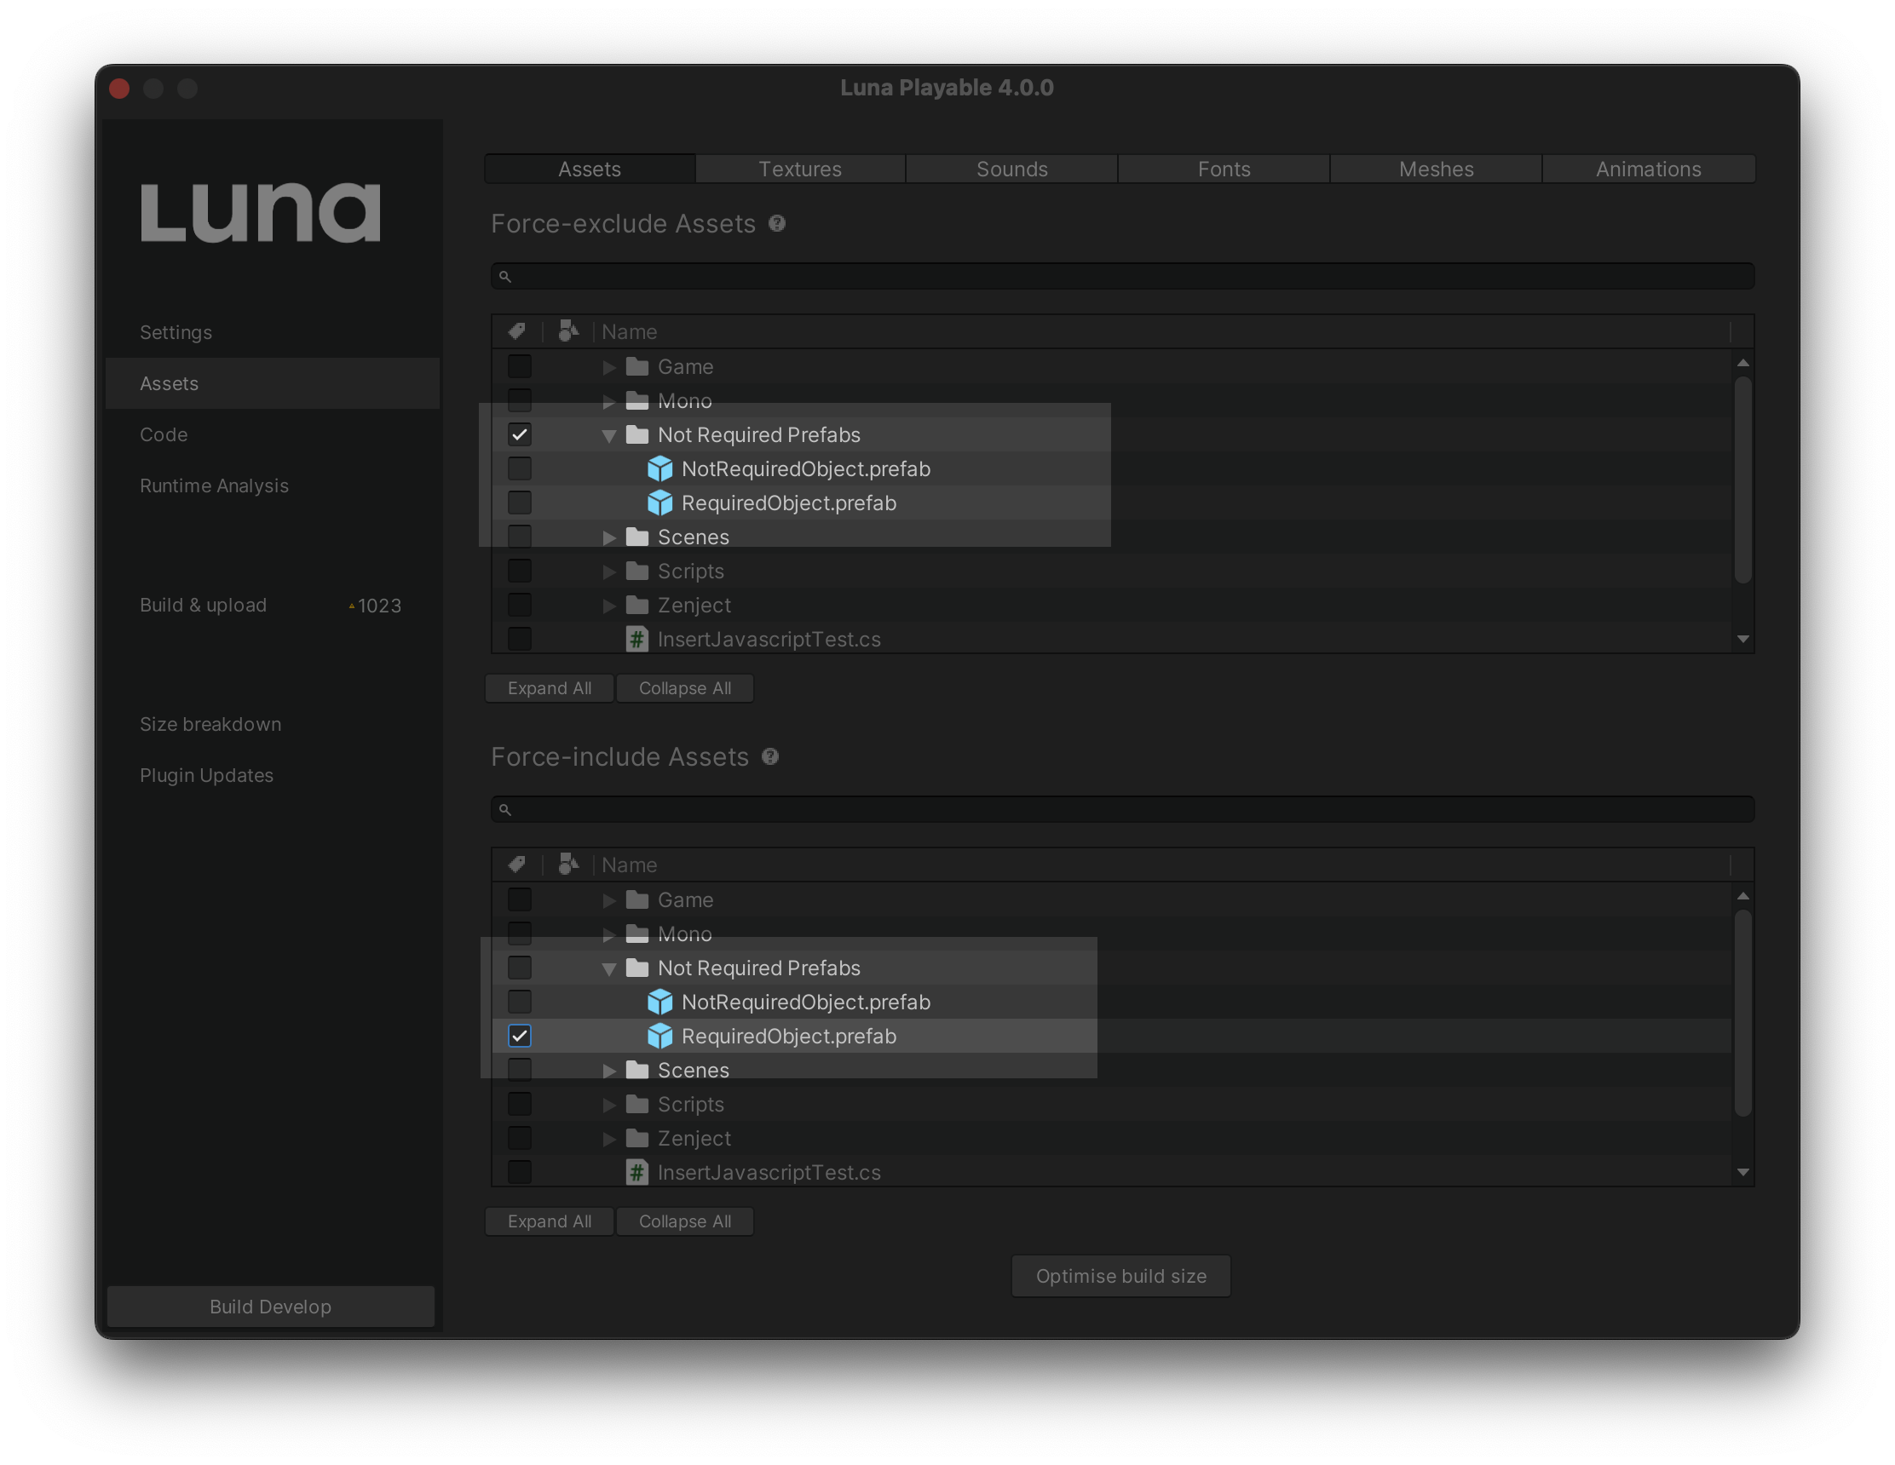Click scroll-down arrow of Force-include list
This screenshot has width=1895, height=1465.
tap(1742, 1173)
